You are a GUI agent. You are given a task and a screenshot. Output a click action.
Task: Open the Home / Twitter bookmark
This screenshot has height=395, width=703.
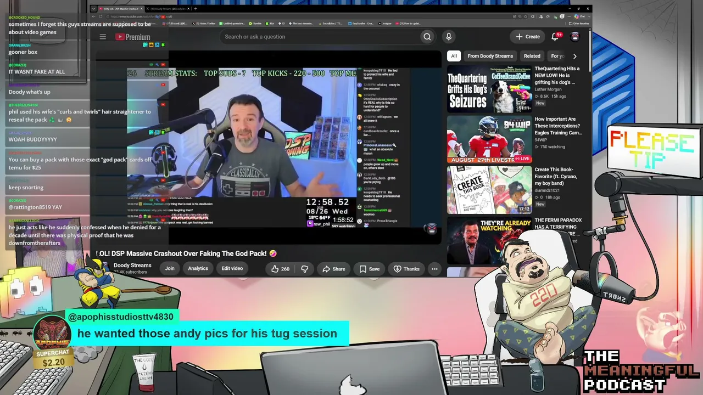coord(204,24)
